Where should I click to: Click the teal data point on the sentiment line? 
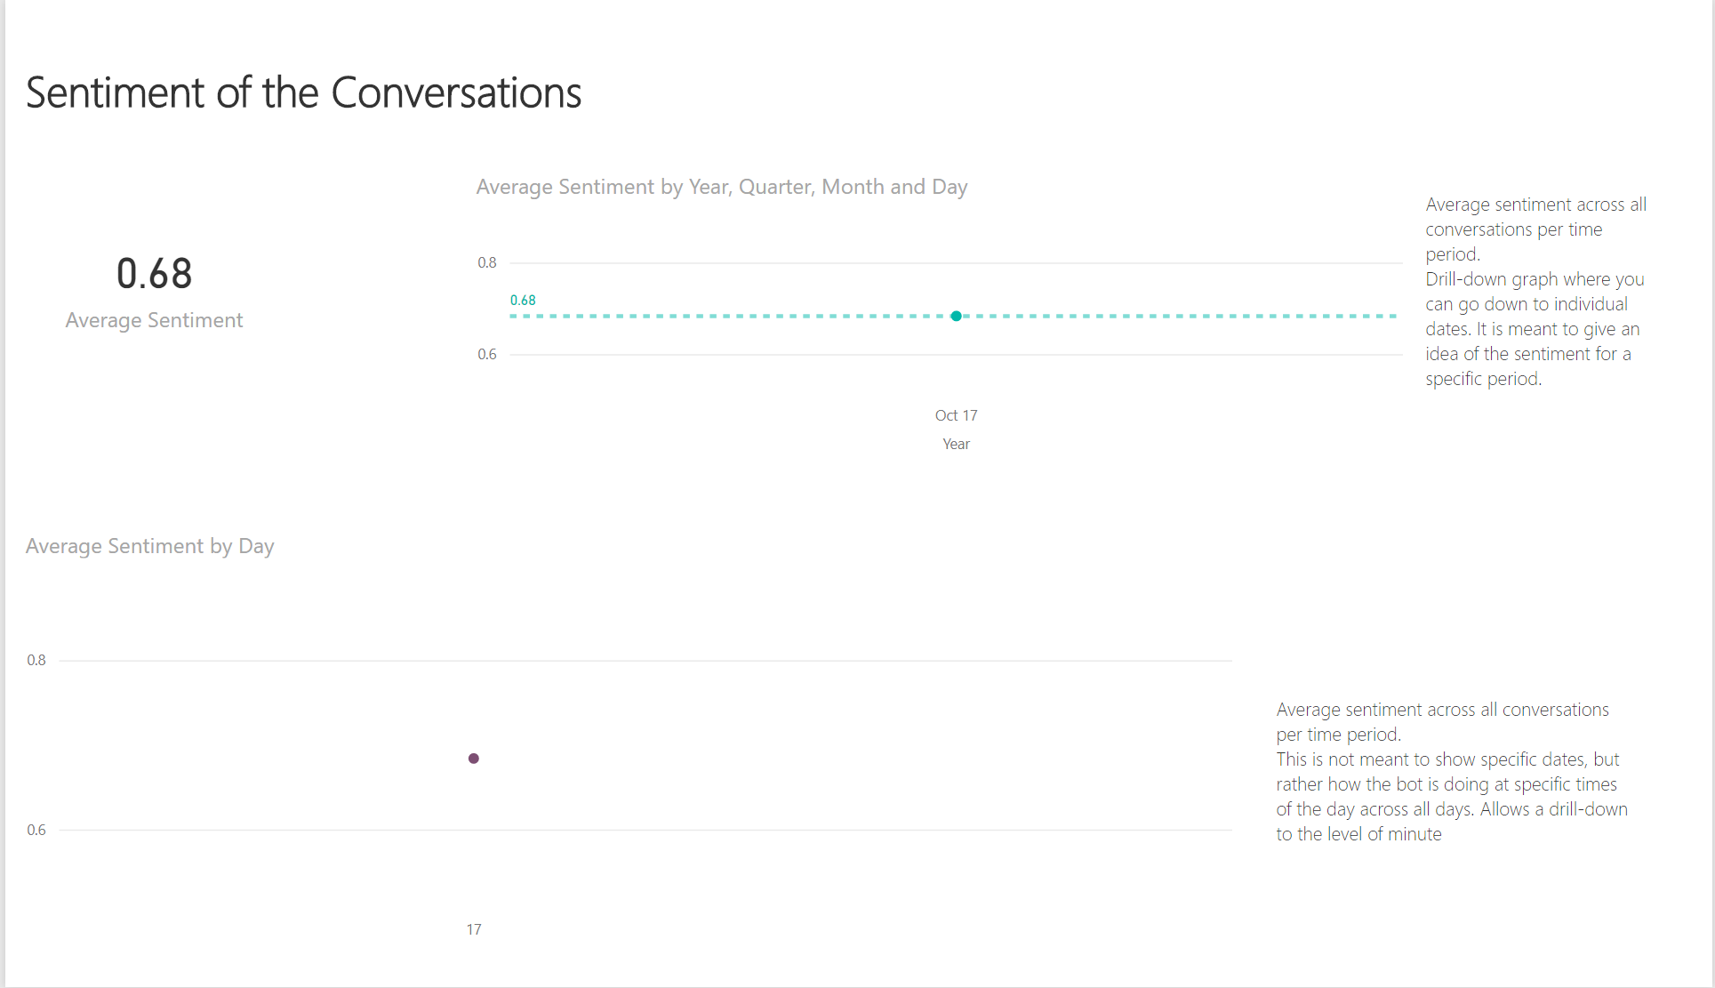click(x=956, y=316)
